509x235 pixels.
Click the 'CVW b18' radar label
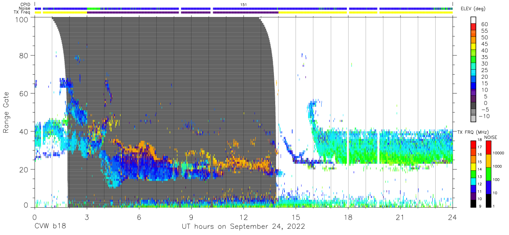click(50, 227)
